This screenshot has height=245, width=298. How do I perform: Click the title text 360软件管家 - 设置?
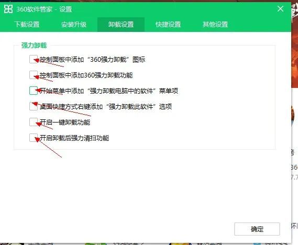point(44,9)
